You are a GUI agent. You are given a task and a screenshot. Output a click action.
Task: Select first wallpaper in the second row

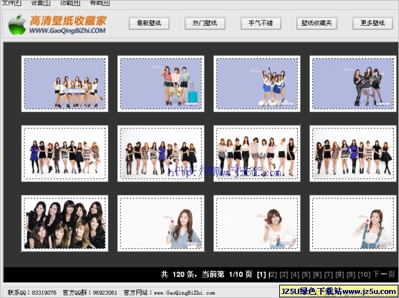click(65, 154)
